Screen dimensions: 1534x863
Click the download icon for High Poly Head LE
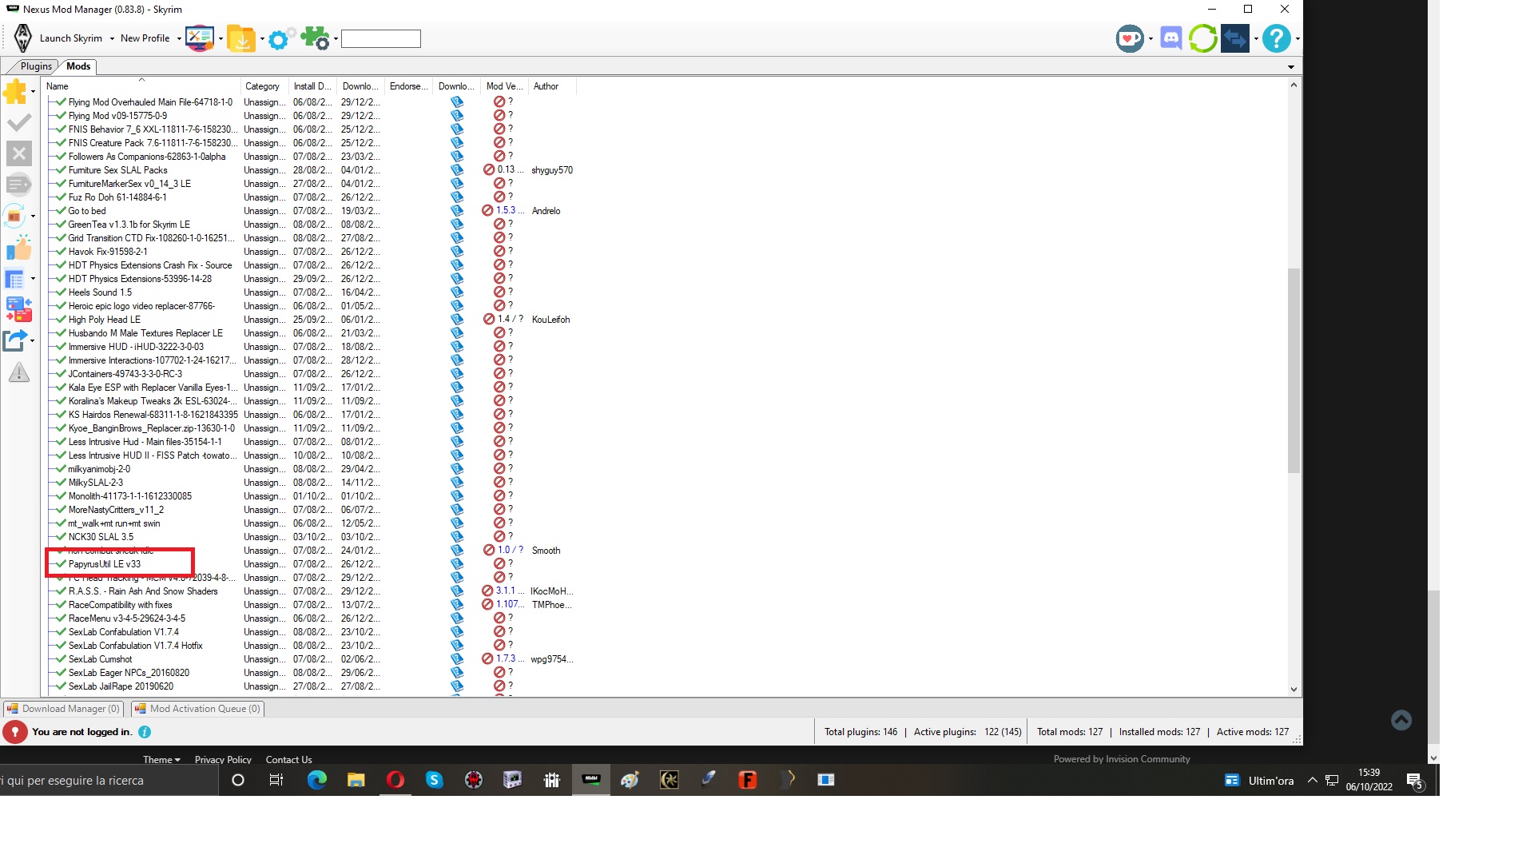pos(457,320)
